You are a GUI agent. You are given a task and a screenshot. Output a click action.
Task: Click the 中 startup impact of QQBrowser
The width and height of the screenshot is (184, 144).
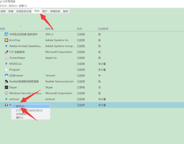99,75
